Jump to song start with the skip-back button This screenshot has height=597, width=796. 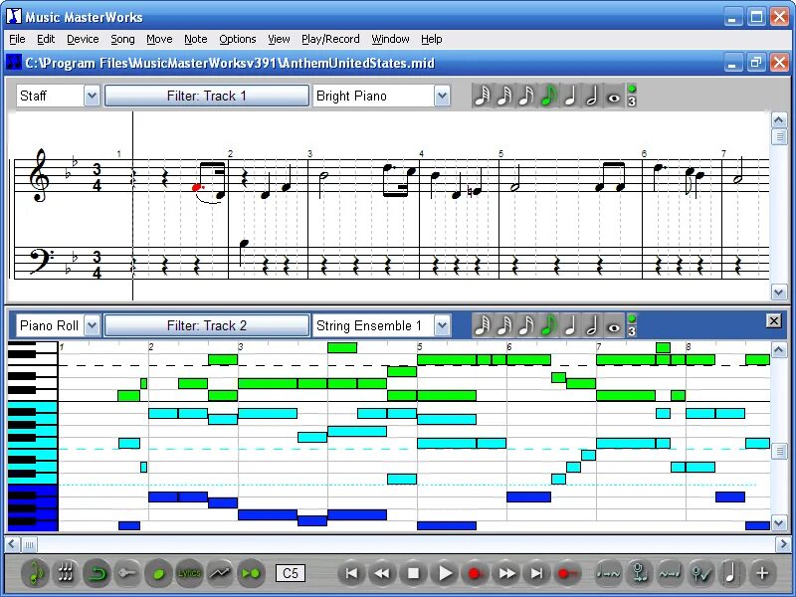click(x=351, y=574)
